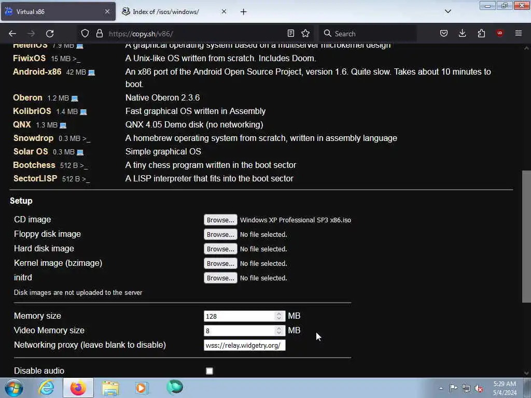Switch to Index of /isos/windows/ tab
Screen dimensions: 531x398
174,12
